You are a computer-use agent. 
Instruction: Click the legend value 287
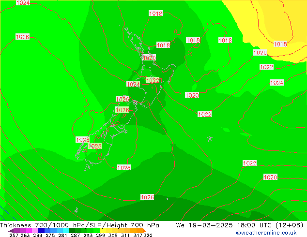75,235
